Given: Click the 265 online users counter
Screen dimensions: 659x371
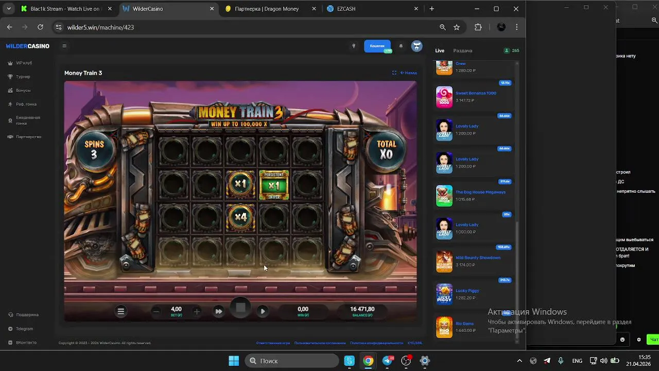Looking at the screenshot, I should click(x=512, y=50).
